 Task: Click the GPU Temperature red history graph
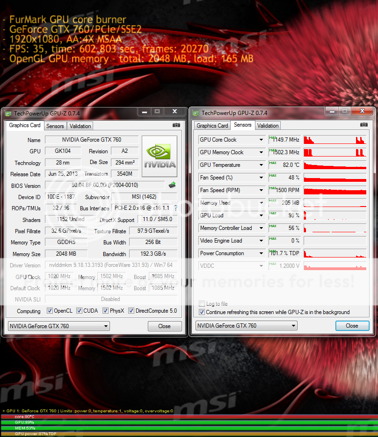[334, 165]
